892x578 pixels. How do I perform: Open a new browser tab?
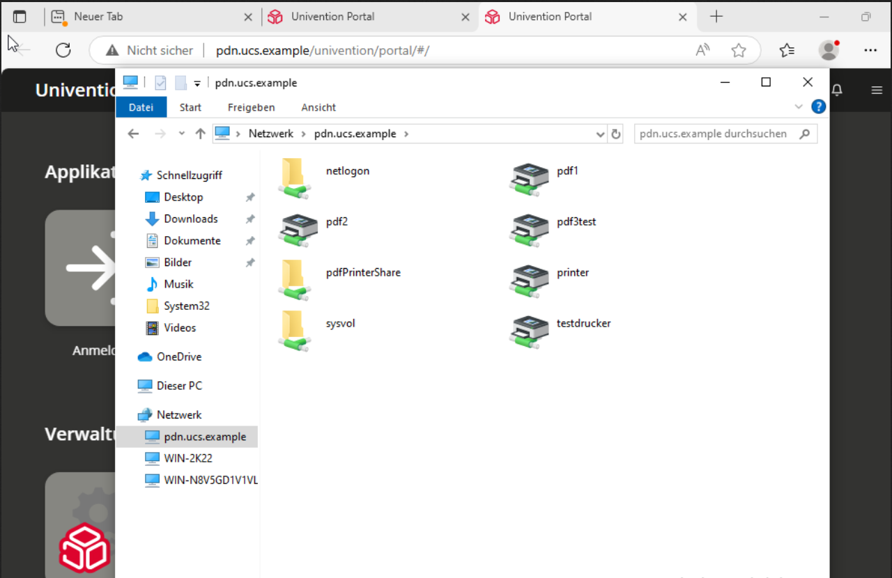pyautogui.click(x=716, y=17)
